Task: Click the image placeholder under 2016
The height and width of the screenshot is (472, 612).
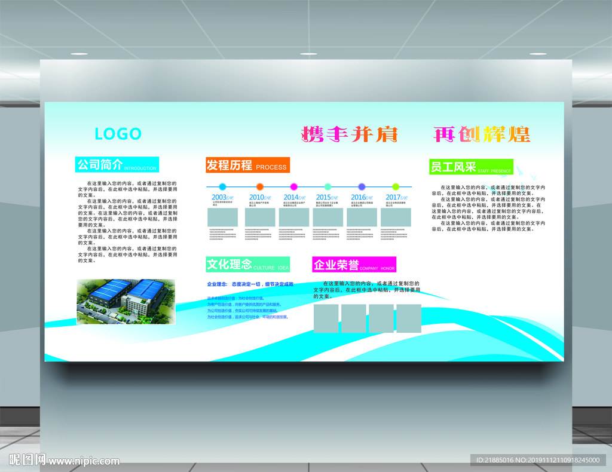Action: [362, 217]
